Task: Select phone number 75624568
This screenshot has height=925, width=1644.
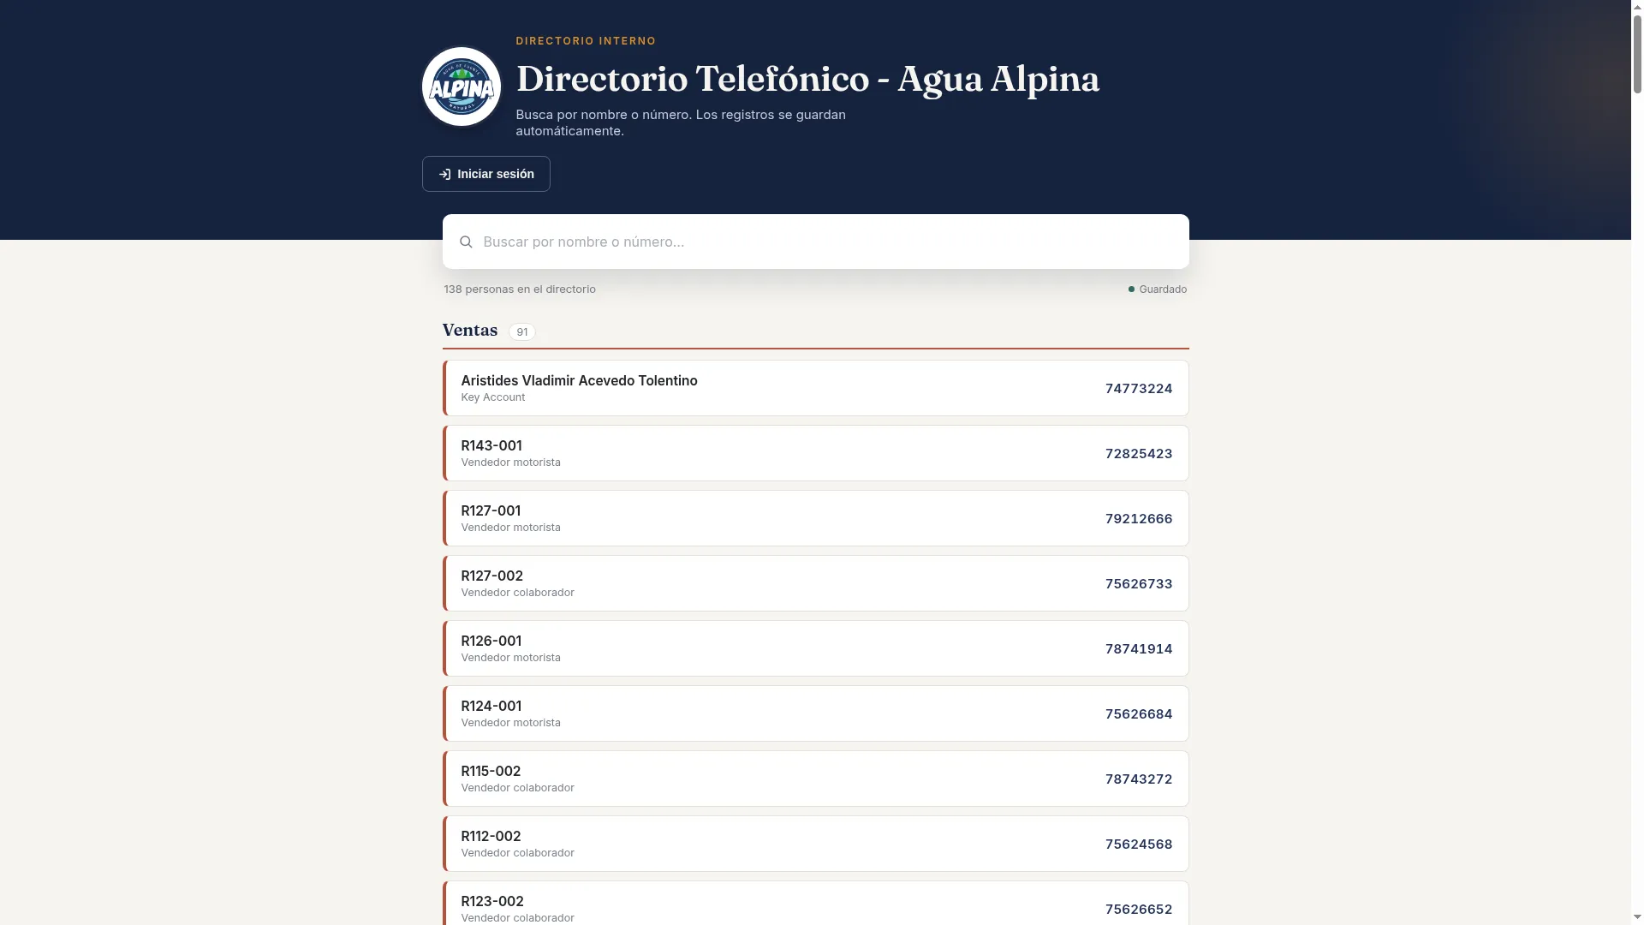Action: [x=1138, y=844]
